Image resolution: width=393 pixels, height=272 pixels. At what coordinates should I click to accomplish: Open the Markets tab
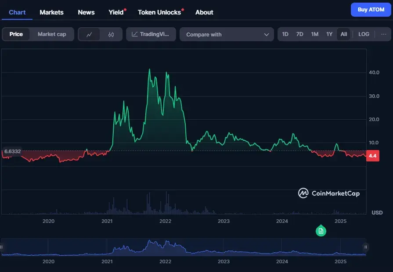pyautogui.click(x=51, y=12)
